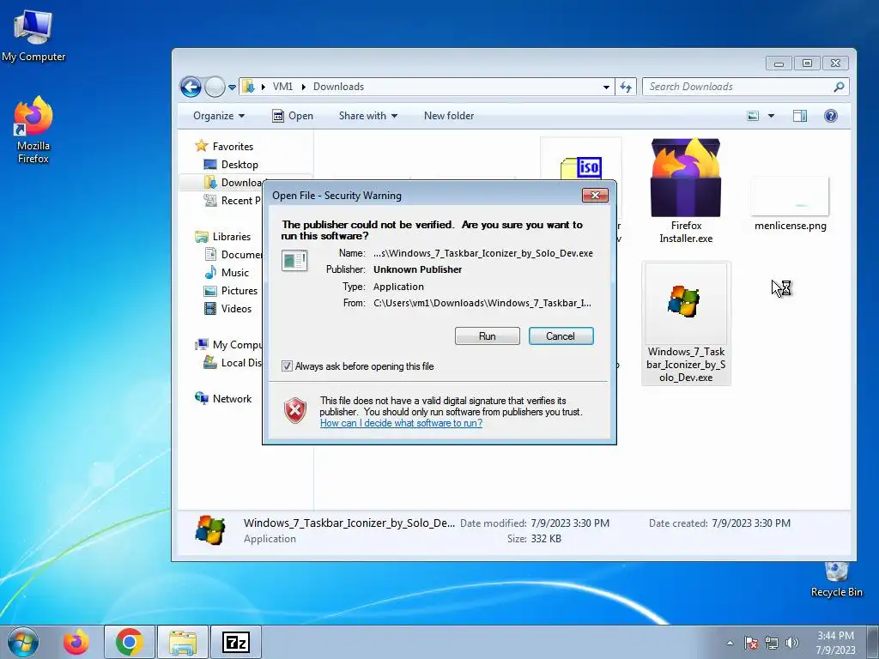Click the Search Downloads field
879x659 pixels.
click(x=746, y=87)
